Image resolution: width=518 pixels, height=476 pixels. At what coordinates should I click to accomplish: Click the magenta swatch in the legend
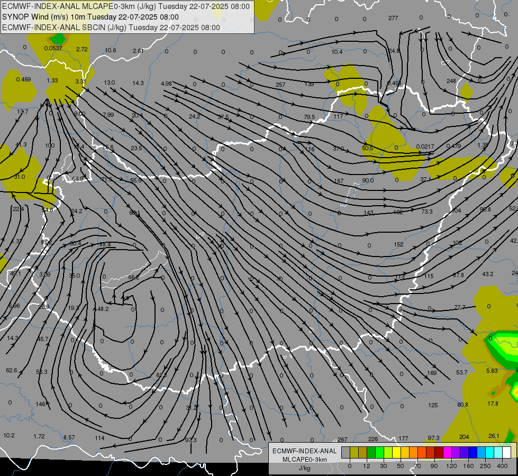448,452
